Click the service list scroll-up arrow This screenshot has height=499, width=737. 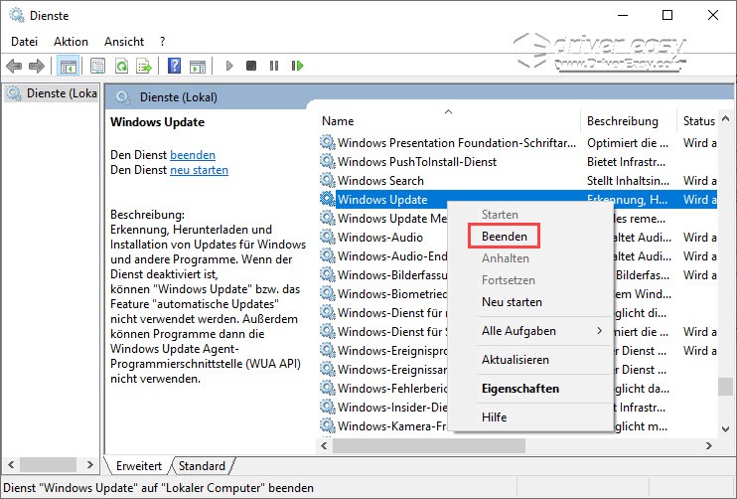(725, 118)
